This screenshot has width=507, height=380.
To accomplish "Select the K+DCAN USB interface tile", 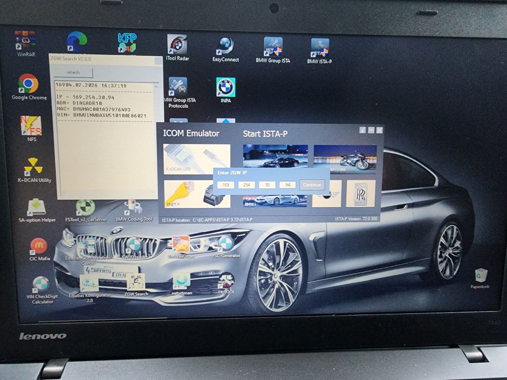I will [197, 159].
